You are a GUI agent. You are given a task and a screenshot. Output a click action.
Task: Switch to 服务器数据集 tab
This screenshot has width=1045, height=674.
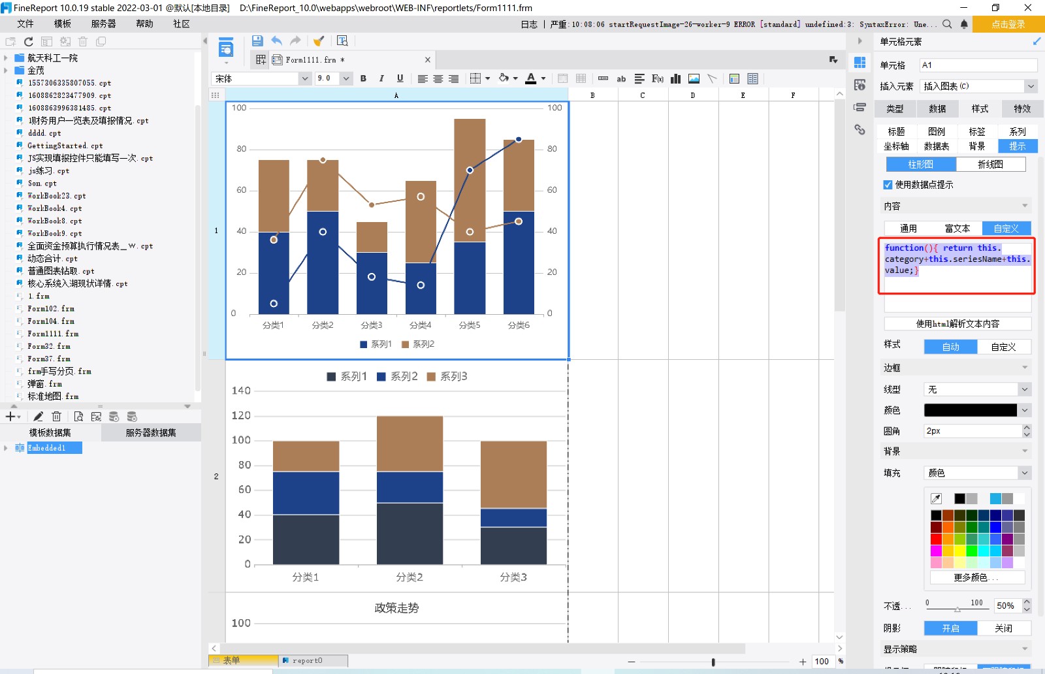(x=151, y=433)
